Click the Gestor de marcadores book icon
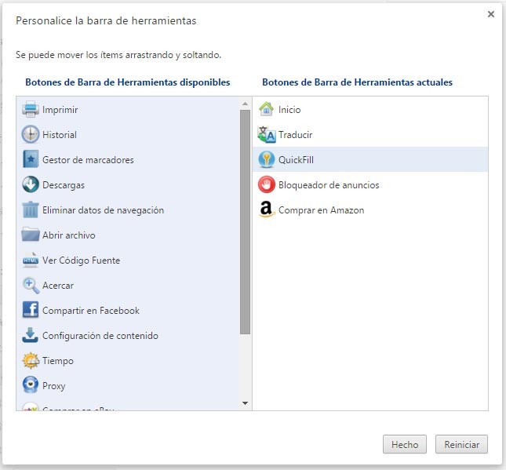506x470 pixels. point(31,159)
